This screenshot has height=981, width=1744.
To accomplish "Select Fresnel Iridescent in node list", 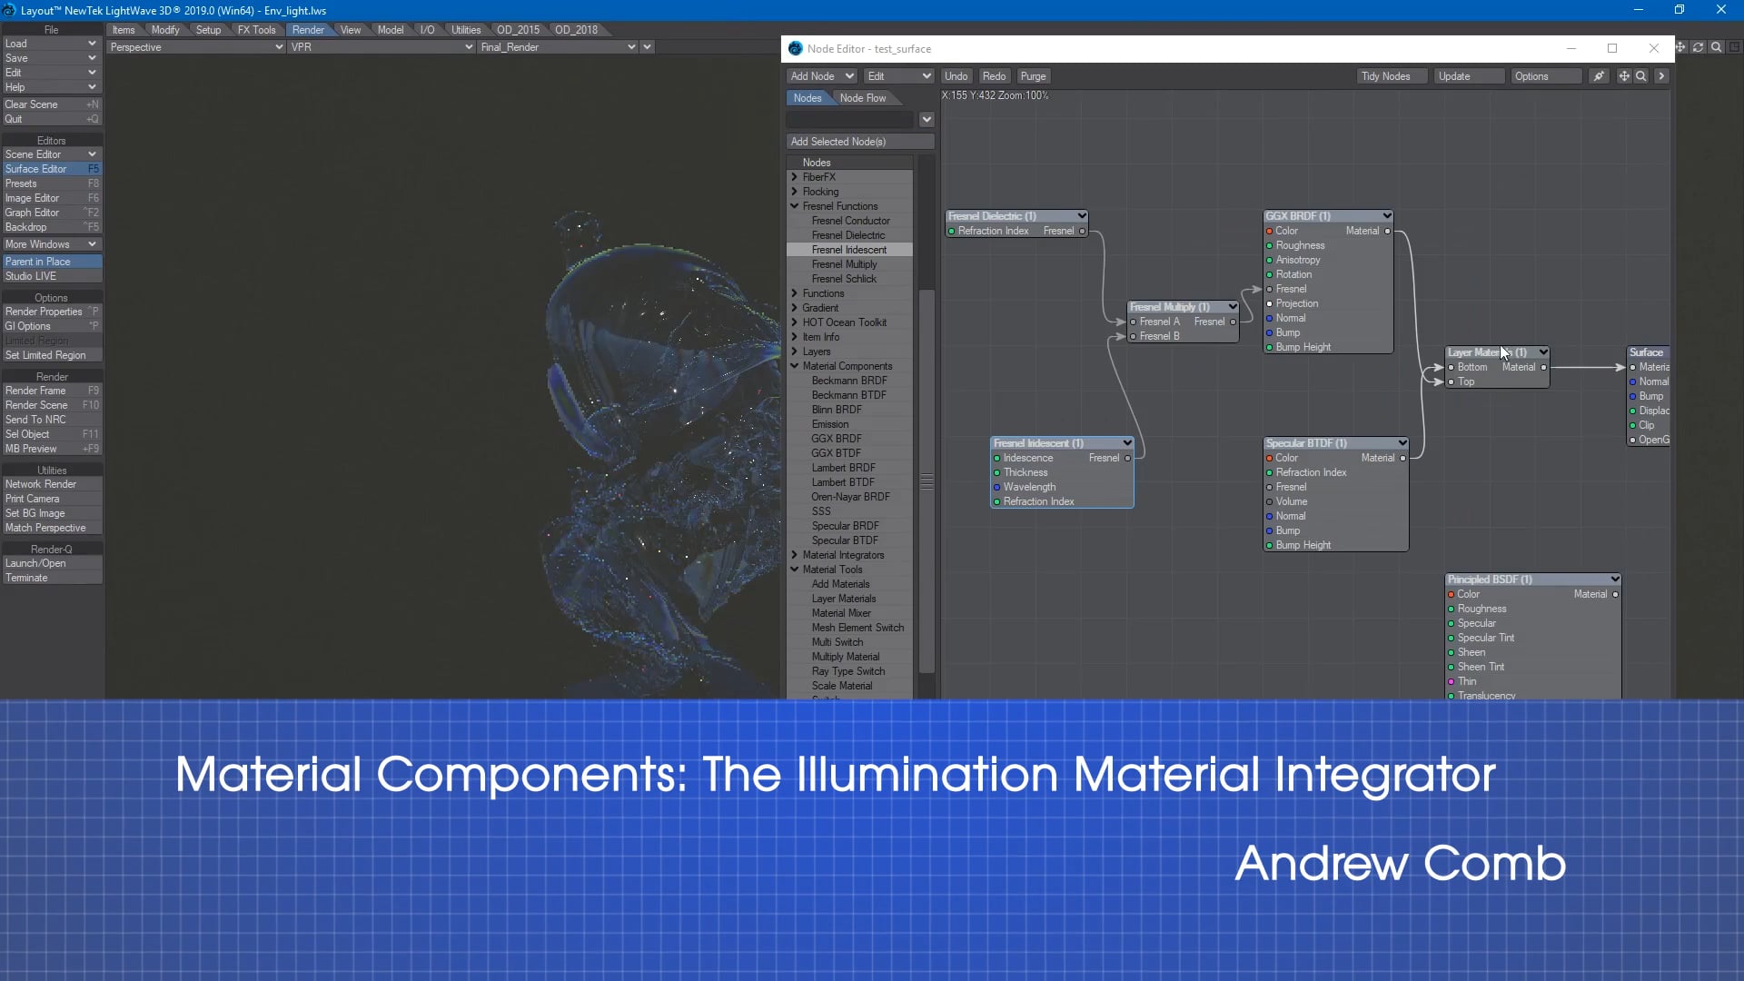I will (848, 250).
